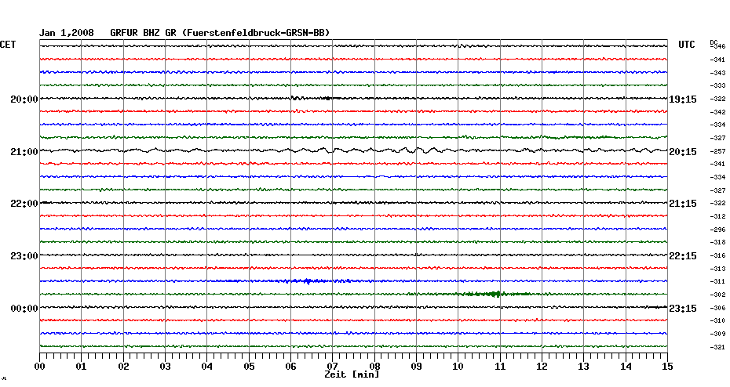Click the DC offset value -313
This screenshot has width=730, height=387.
tap(718, 269)
